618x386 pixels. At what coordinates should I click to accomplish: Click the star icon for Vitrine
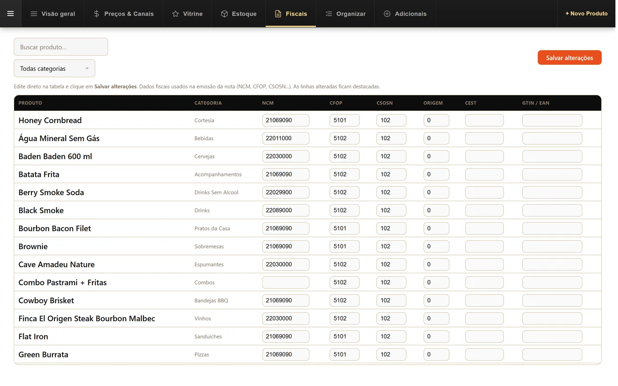[176, 14]
